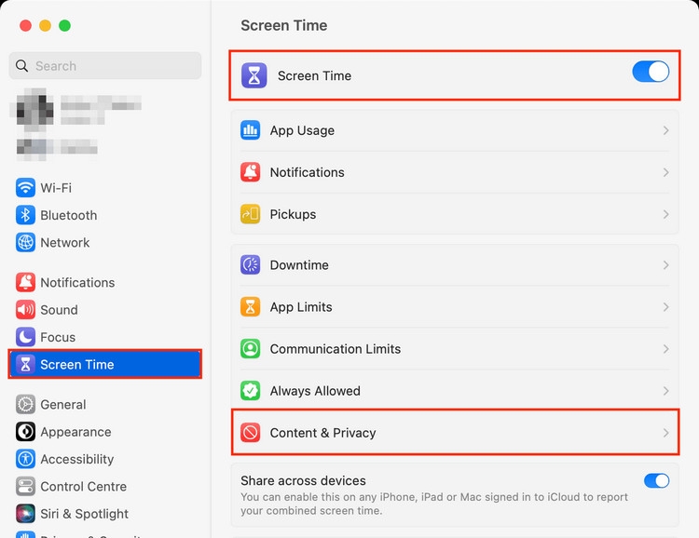
Task: Open App Limits settings
Action: click(x=455, y=306)
